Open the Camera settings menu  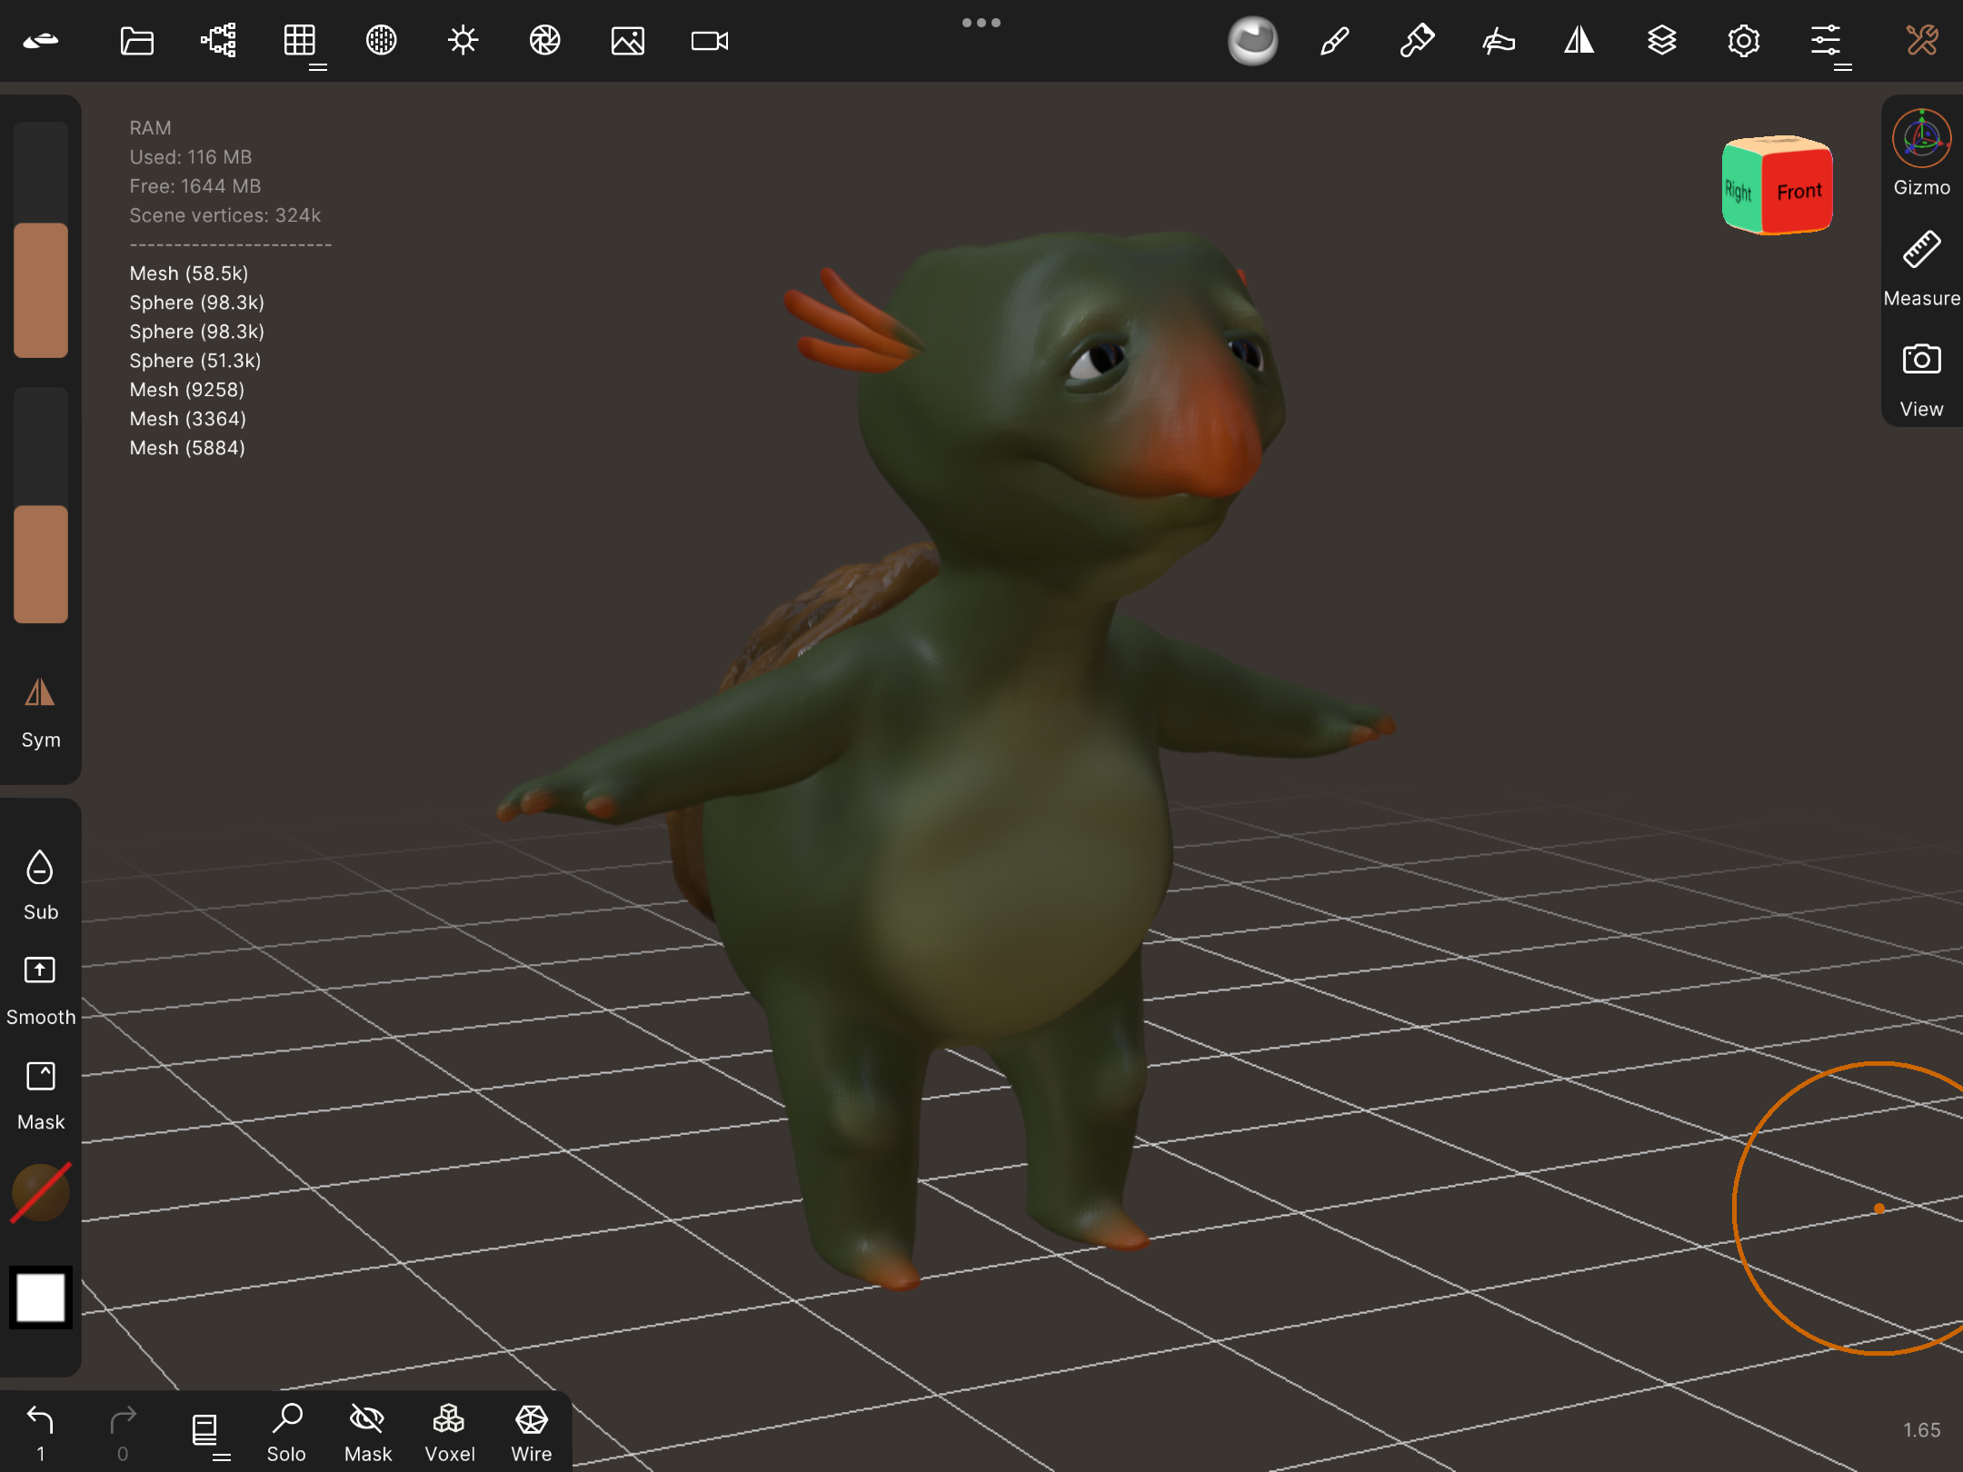[709, 41]
